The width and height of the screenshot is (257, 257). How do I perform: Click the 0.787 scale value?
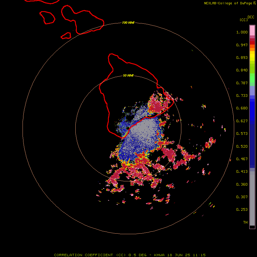242,83
